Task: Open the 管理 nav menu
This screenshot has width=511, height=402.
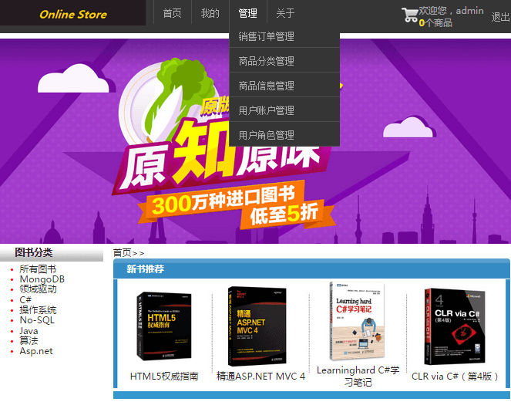Action: point(248,13)
